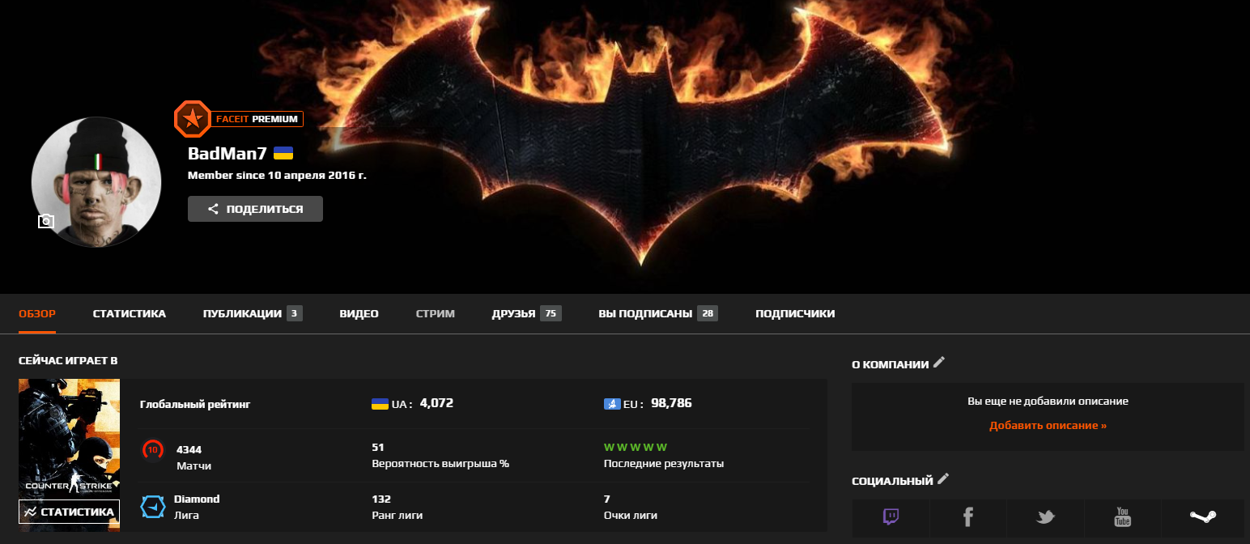Click the Глобальный рейтинг label
Screen dimensions: 1250x544
tap(195, 403)
